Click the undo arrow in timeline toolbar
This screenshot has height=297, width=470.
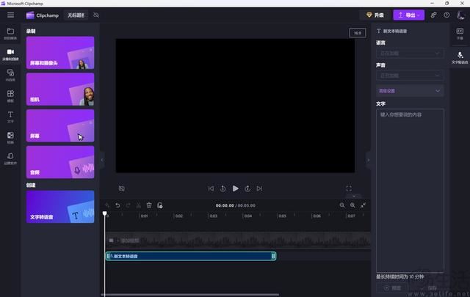click(117, 205)
